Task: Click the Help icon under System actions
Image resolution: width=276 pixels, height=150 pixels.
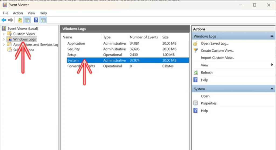Action: (x=195, y=110)
